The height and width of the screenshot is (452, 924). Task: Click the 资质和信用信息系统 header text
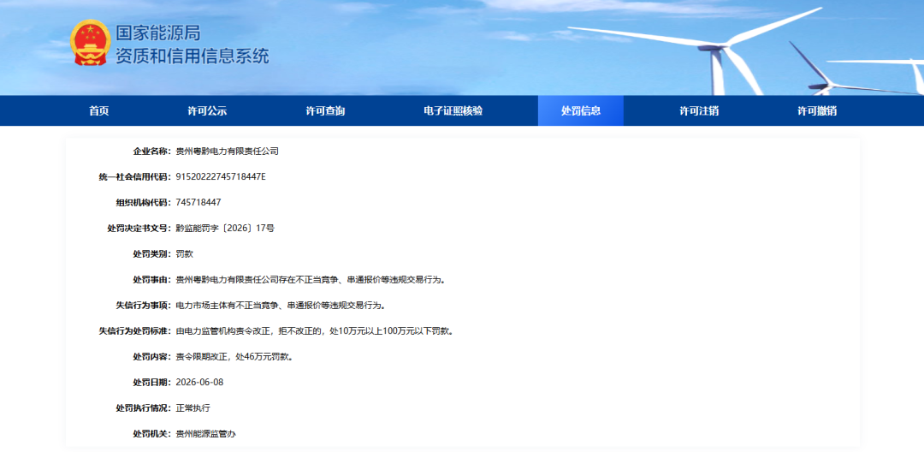tap(192, 56)
